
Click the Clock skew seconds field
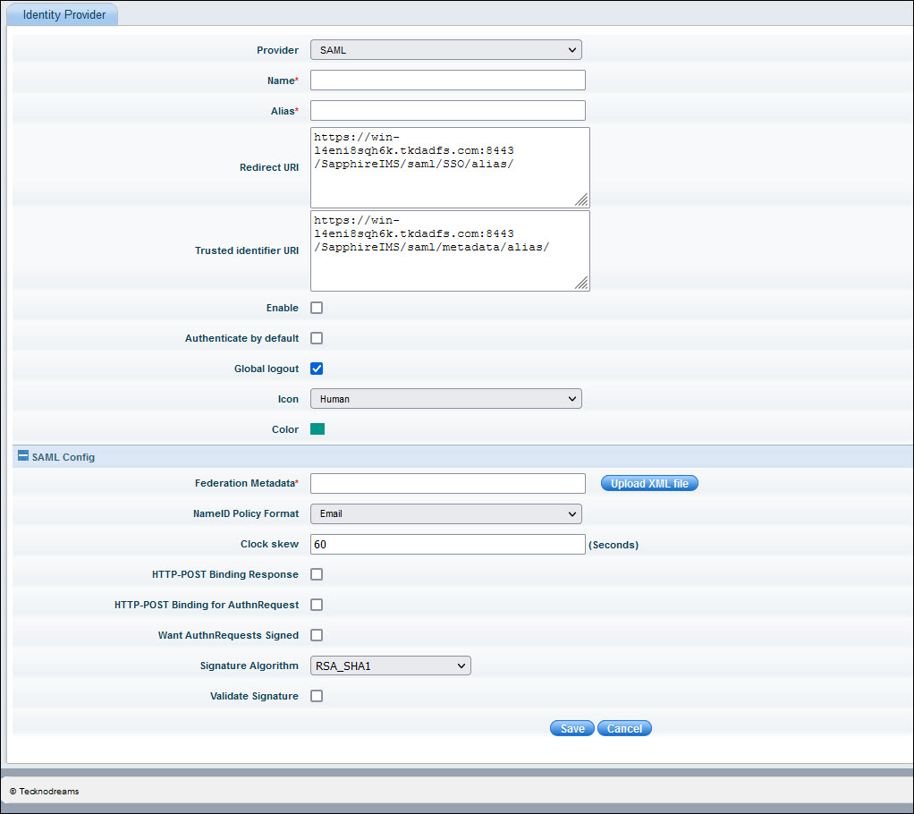tap(447, 544)
